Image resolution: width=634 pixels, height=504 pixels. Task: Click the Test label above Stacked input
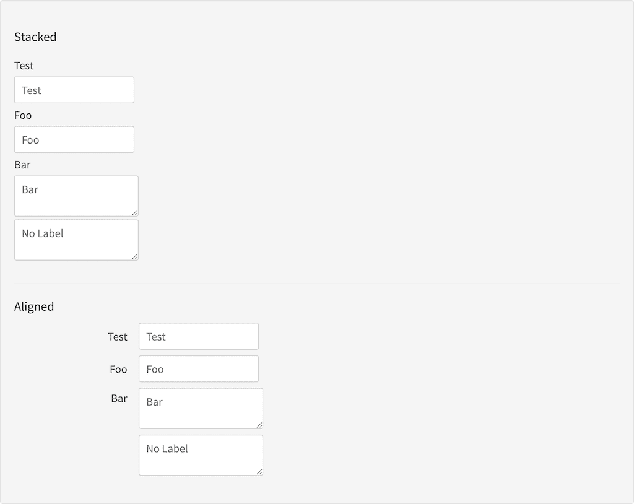coord(24,66)
